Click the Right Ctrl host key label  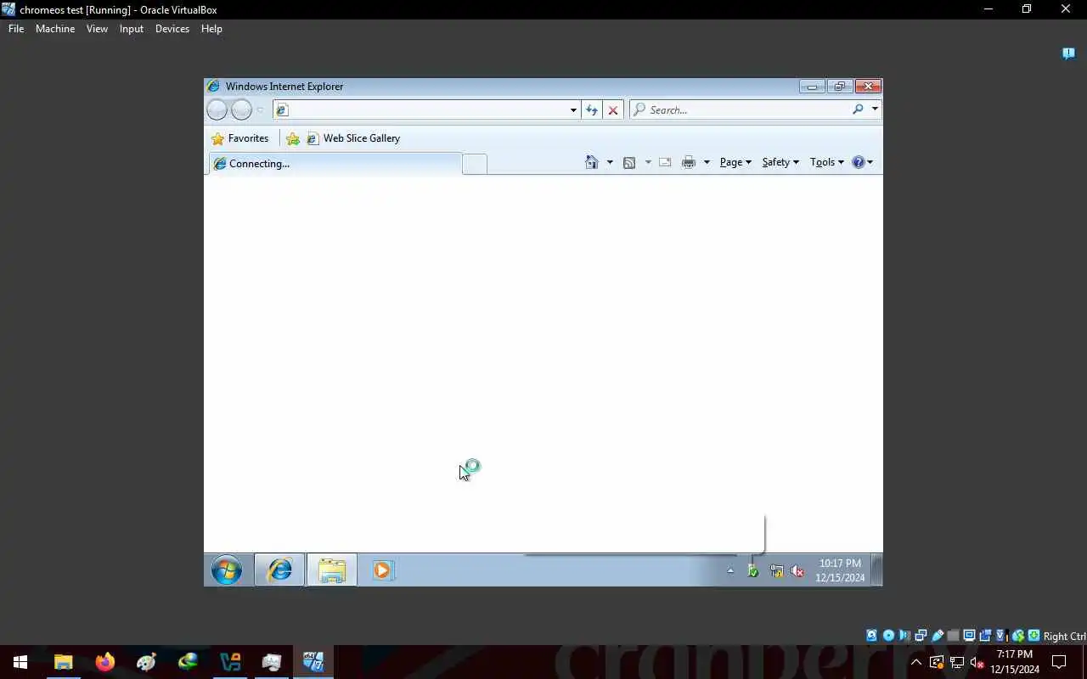coord(1064,637)
